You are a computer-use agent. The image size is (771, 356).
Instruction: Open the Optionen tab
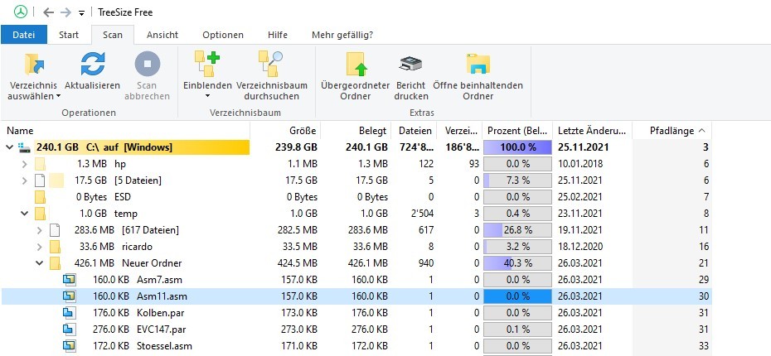223,35
